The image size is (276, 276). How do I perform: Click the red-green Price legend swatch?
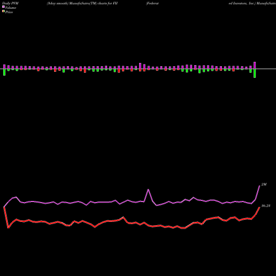point(3,12)
